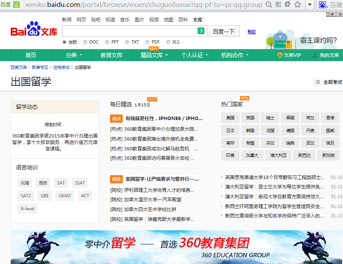Screen dimensions: 343x264
Task: Click the browser address bar URL
Action: point(144,4)
